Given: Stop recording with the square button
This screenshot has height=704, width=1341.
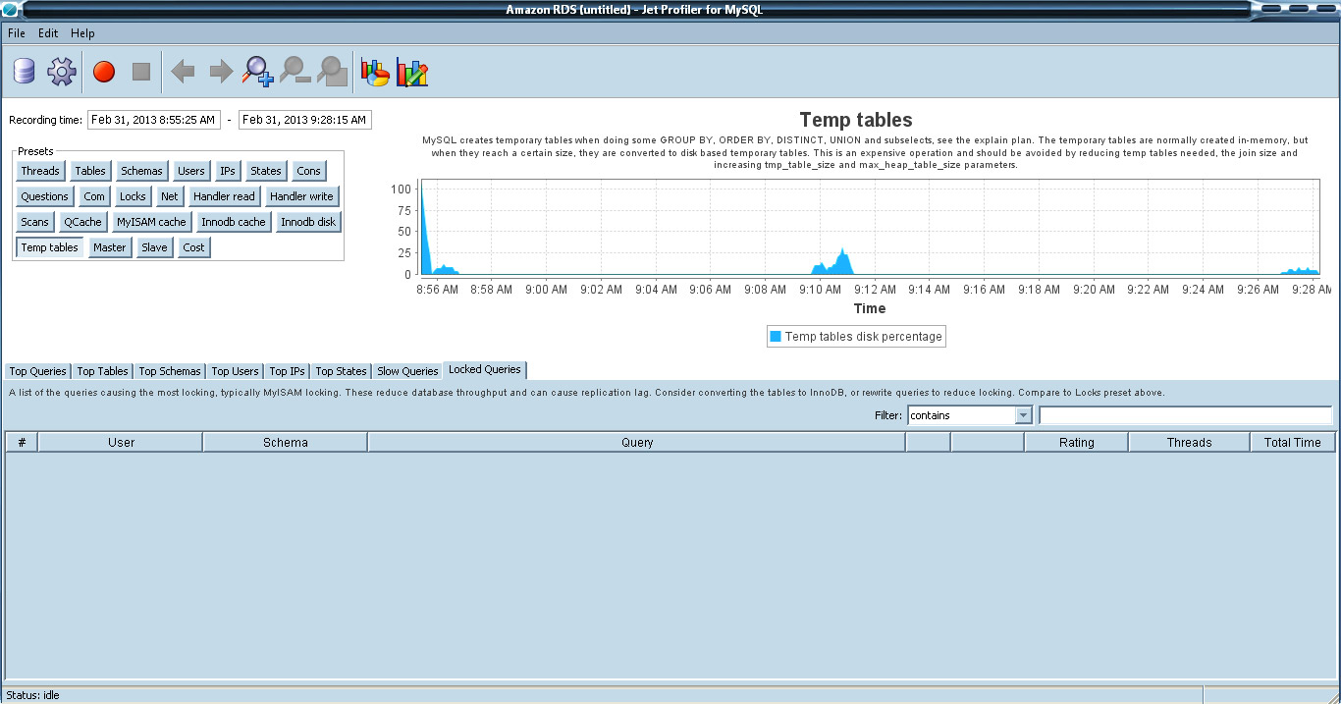Looking at the screenshot, I should click(141, 72).
